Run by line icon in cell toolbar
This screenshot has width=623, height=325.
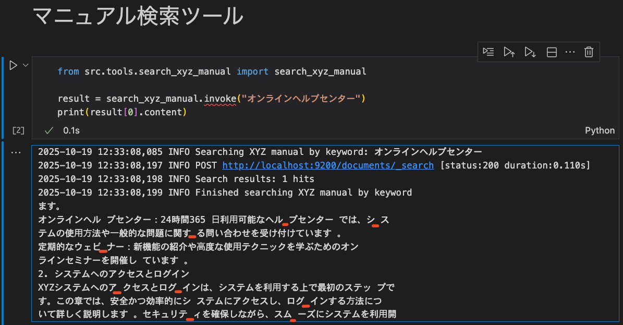(488, 52)
